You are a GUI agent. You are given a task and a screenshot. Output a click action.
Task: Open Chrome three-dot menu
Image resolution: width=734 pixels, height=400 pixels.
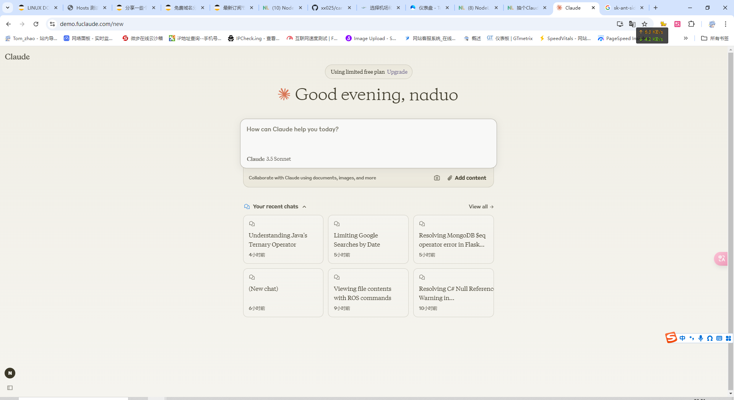click(x=726, y=24)
